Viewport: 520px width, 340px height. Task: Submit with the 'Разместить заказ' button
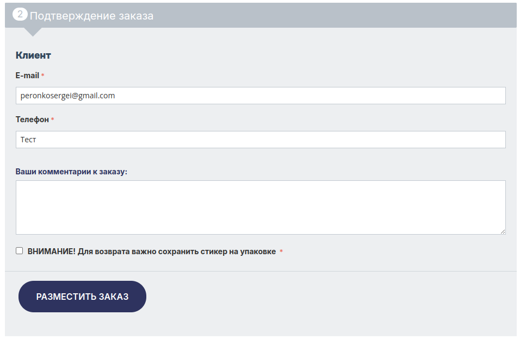pyautogui.click(x=82, y=297)
